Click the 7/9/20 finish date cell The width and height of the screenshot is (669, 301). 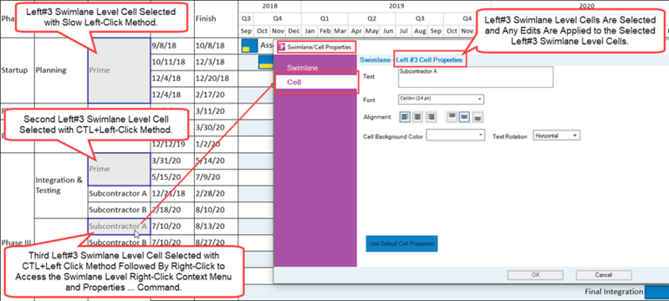pyautogui.click(x=216, y=177)
